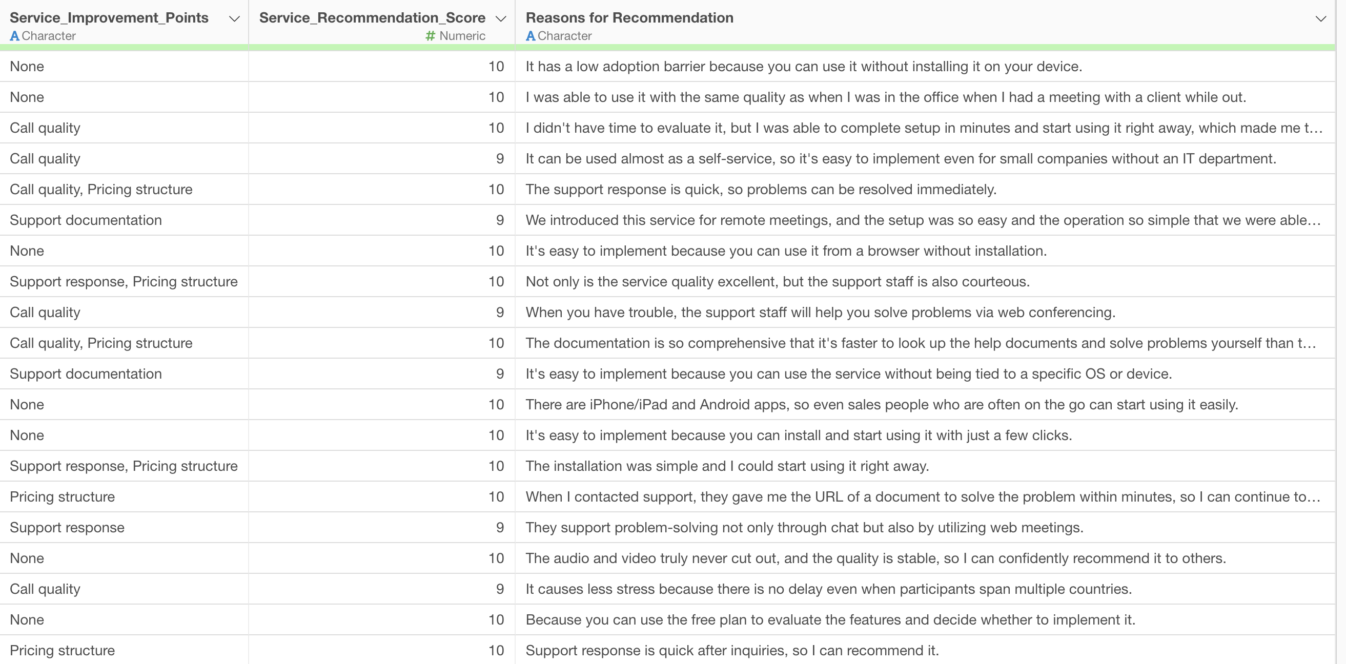Click the Numeric hash icon under Service_Recommendation_Score
The height and width of the screenshot is (664, 1346).
[x=430, y=36]
